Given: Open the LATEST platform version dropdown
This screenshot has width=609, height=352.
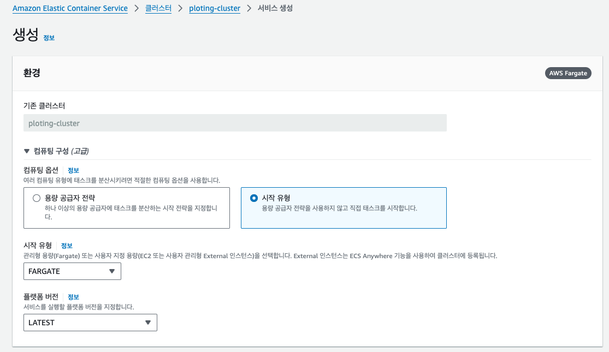Looking at the screenshot, I should pyautogui.click(x=90, y=323).
